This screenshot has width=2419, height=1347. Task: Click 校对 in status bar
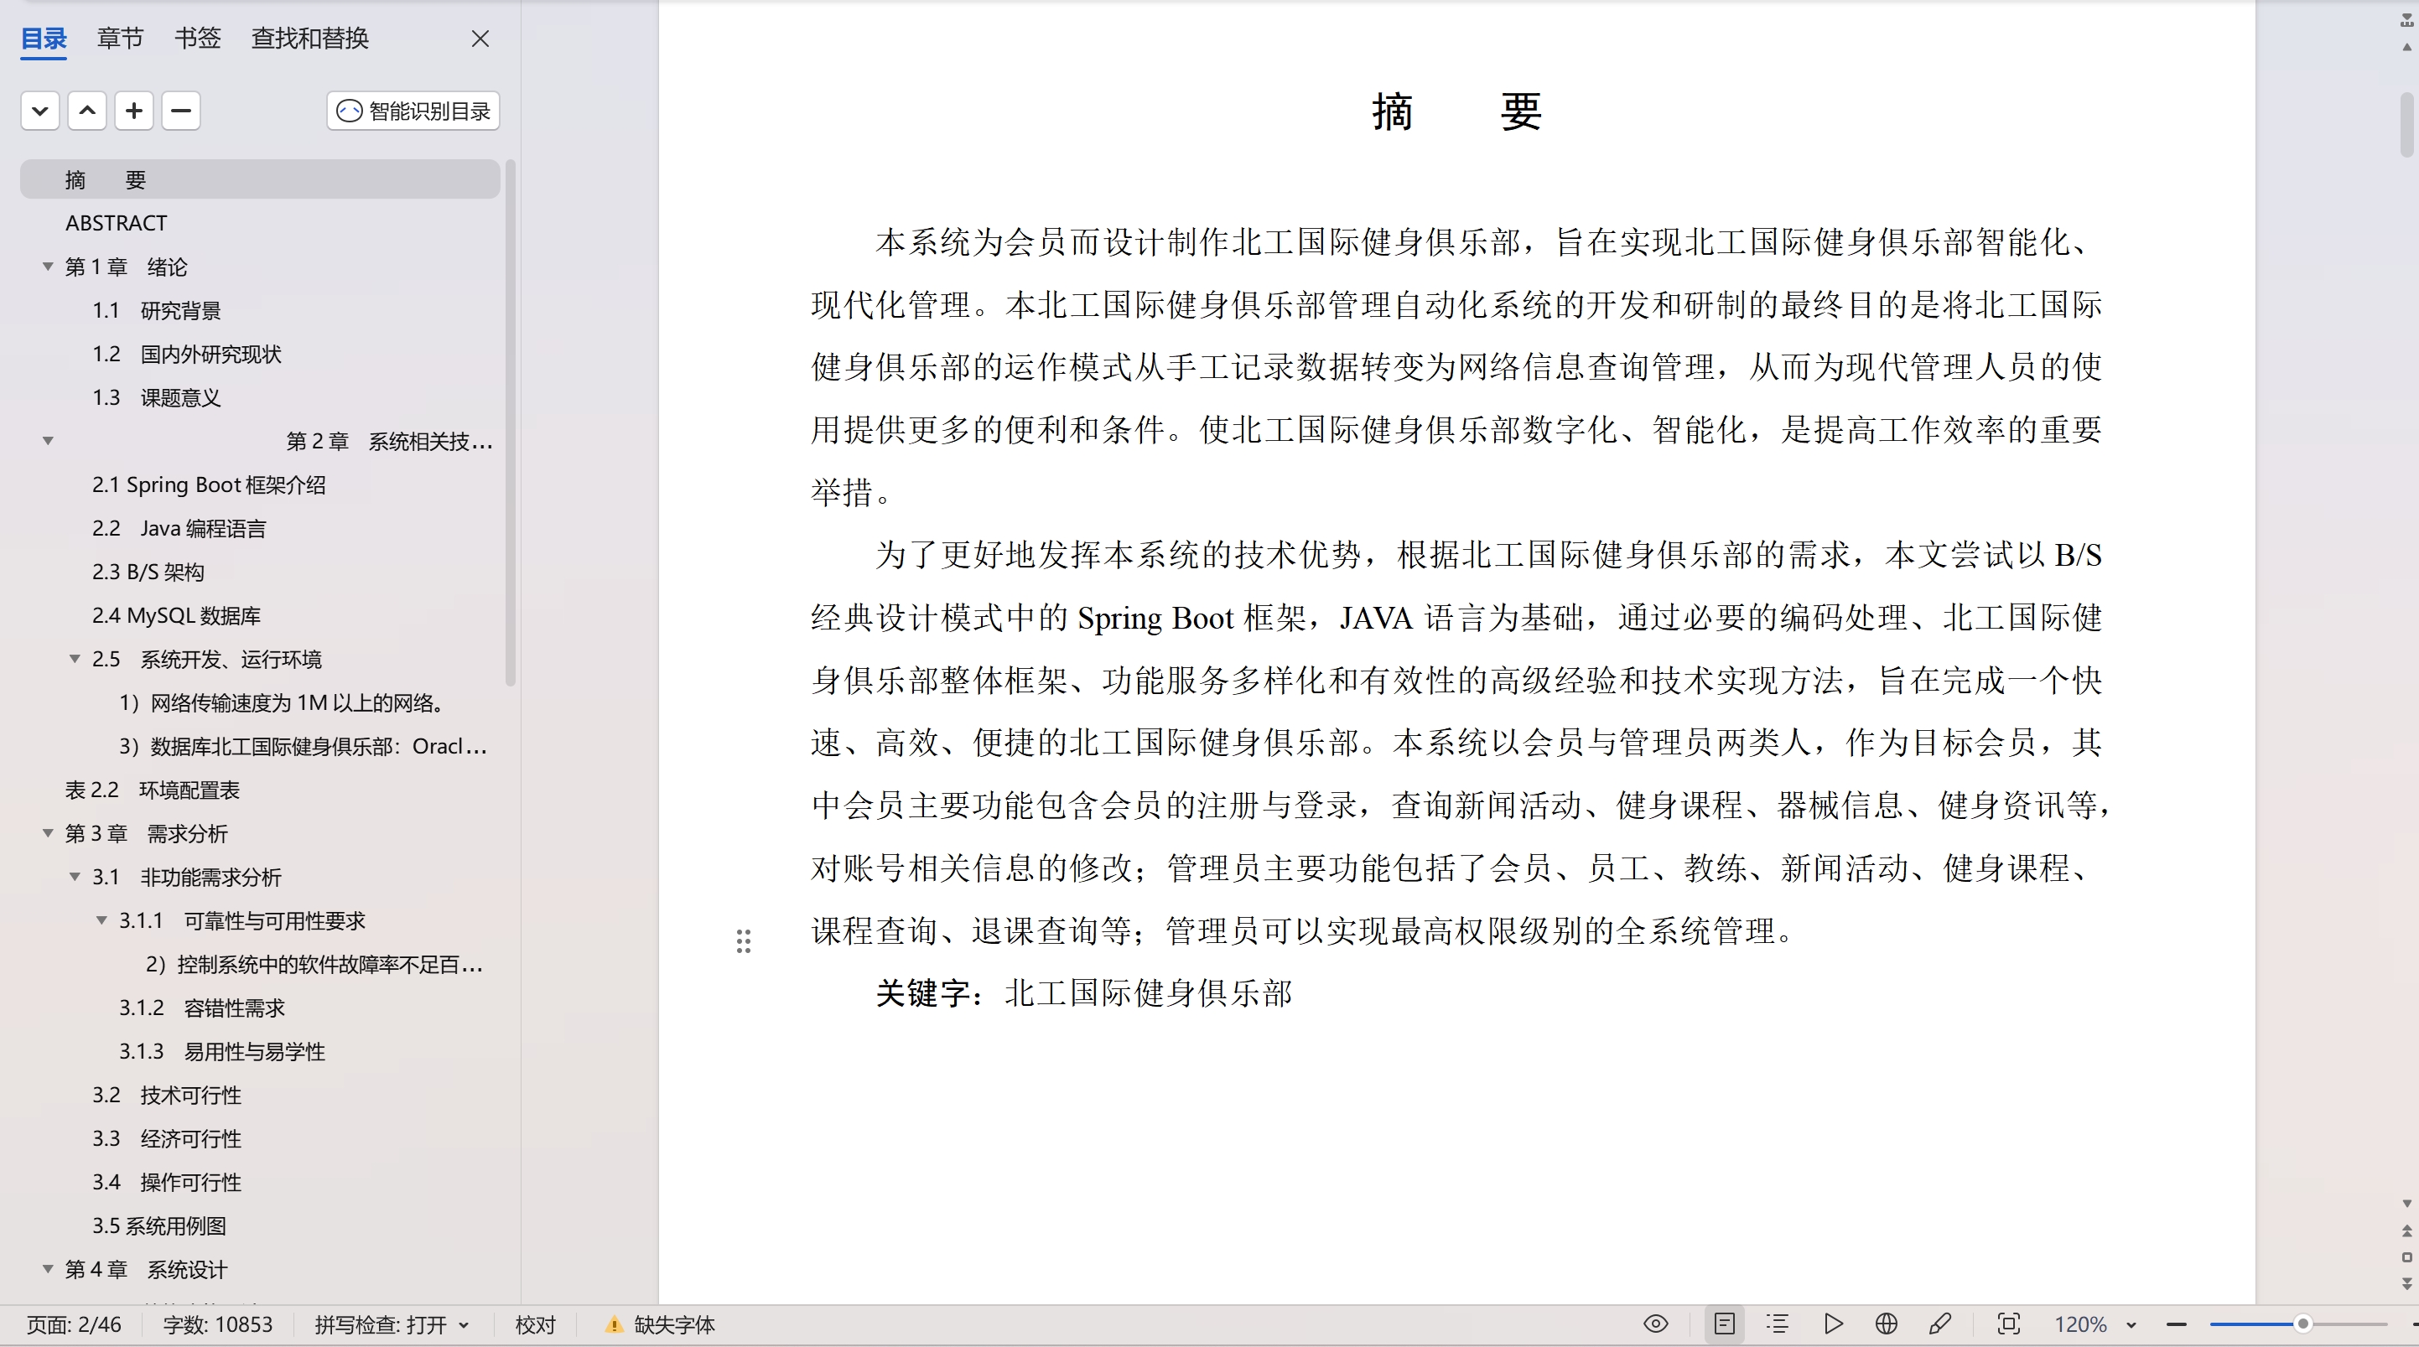click(535, 1324)
